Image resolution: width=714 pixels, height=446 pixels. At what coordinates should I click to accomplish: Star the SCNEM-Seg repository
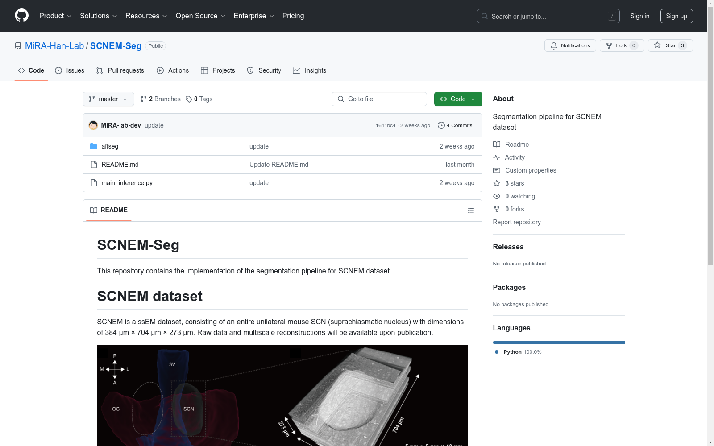[x=670, y=45]
